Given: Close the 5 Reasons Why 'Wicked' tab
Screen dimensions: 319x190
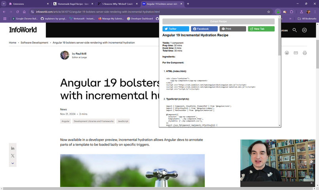Looking at the screenshot, I should [x=137, y=4].
